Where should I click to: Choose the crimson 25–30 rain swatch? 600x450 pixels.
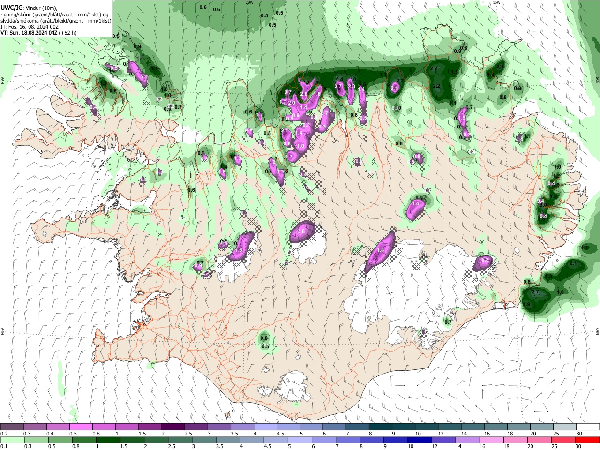click(563, 440)
